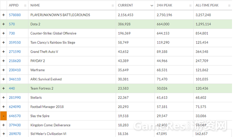
Task: Expand the Sid Meier's Civilization VI row
Action: [x=4, y=134]
